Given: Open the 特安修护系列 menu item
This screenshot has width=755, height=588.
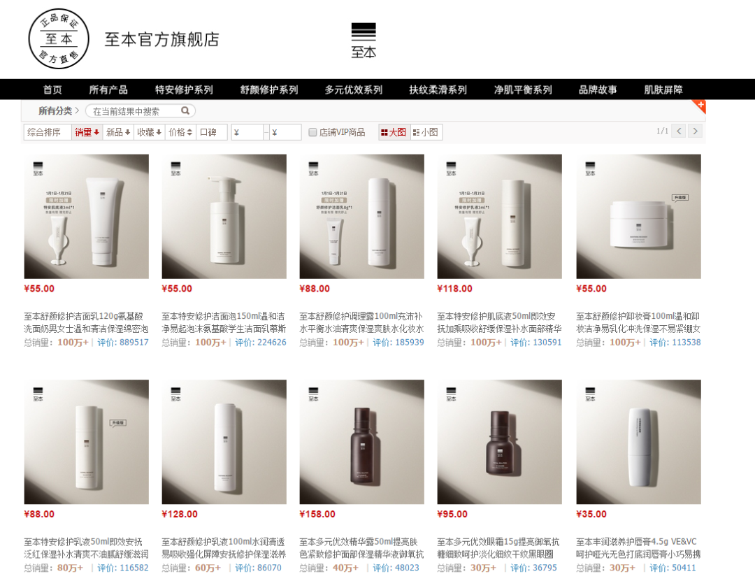Looking at the screenshot, I should 184,89.
